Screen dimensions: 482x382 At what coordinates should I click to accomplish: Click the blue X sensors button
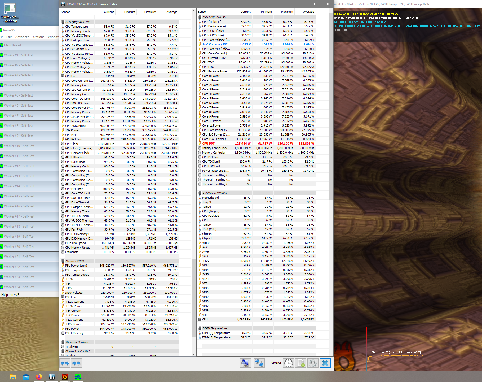click(x=325, y=363)
